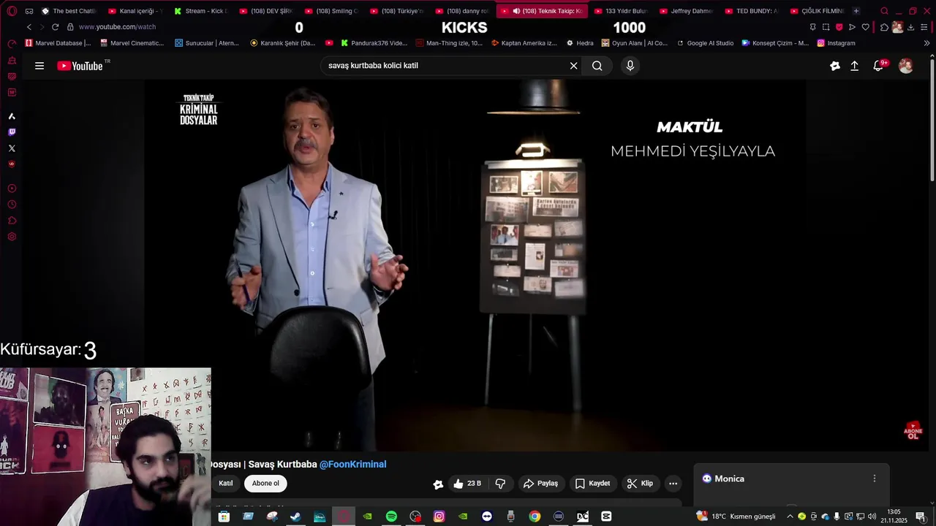Open Instagram app in taskbar
Image resolution: width=936 pixels, height=526 pixels.
click(x=439, y=517)
